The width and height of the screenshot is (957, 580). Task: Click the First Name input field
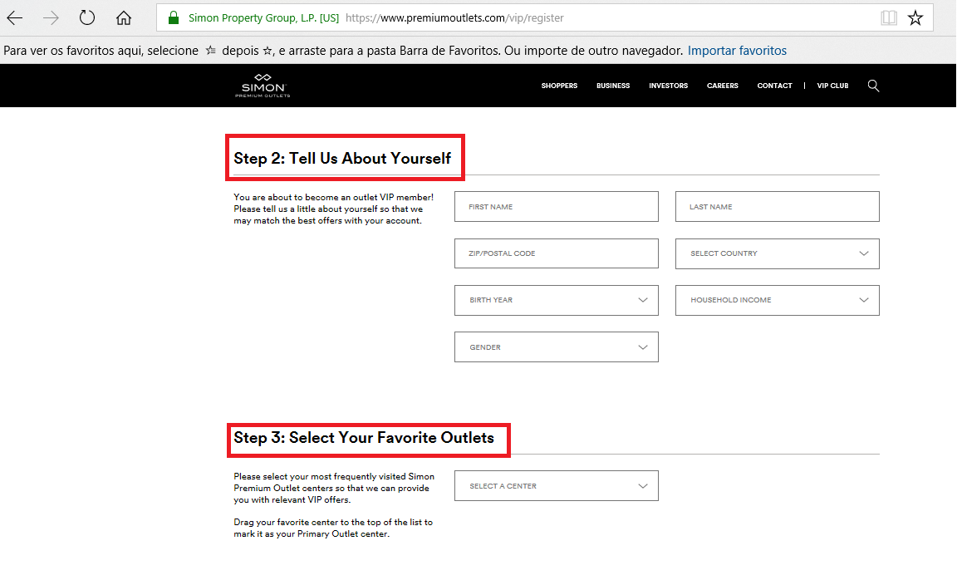pos(556,207)
